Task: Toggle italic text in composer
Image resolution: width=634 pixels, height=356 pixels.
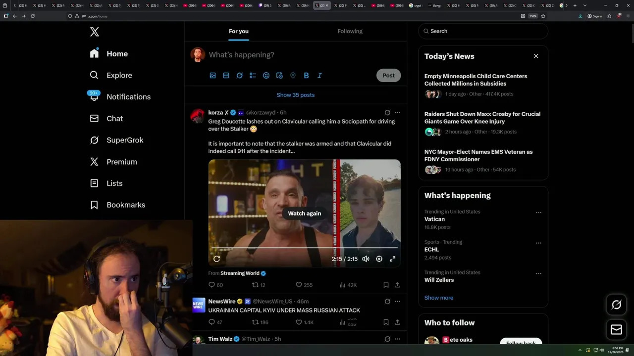Action: click(319, 76)
